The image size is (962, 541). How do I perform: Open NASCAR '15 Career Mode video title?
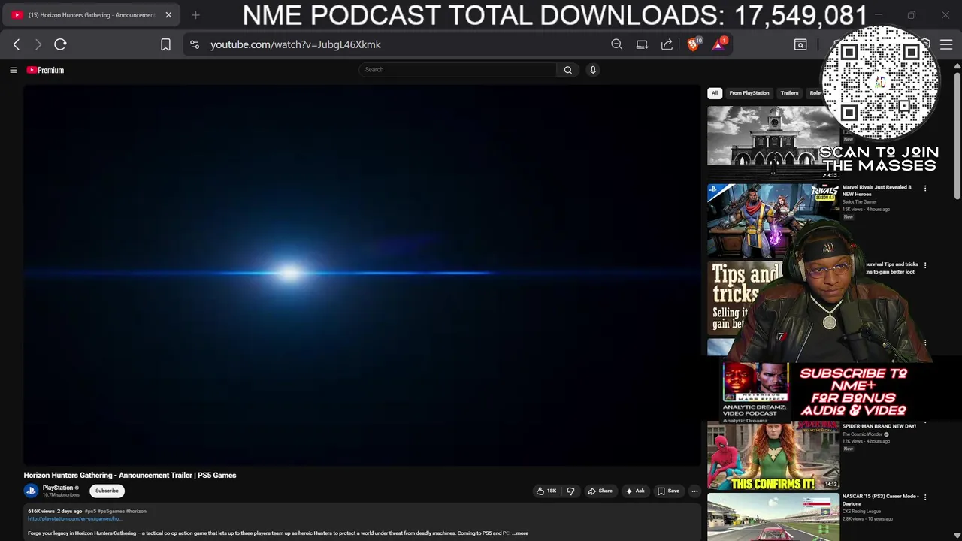click(880, 500)
